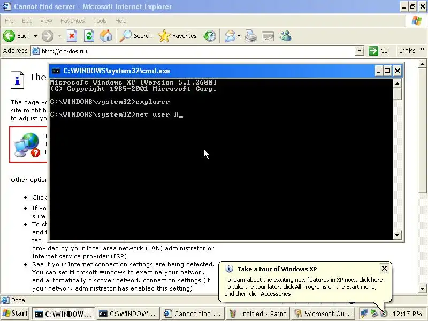
Task: Open the Edit menu
Action: [x=27, y=21]
